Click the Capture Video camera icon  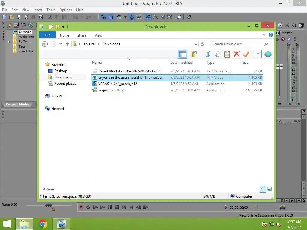coord(23,25)
